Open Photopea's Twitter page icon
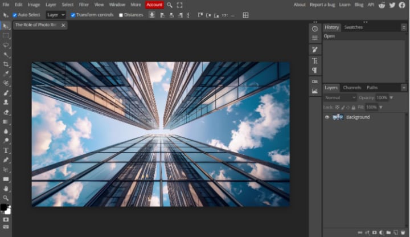This screenshot has height=237, width=410. pos(392,5)
